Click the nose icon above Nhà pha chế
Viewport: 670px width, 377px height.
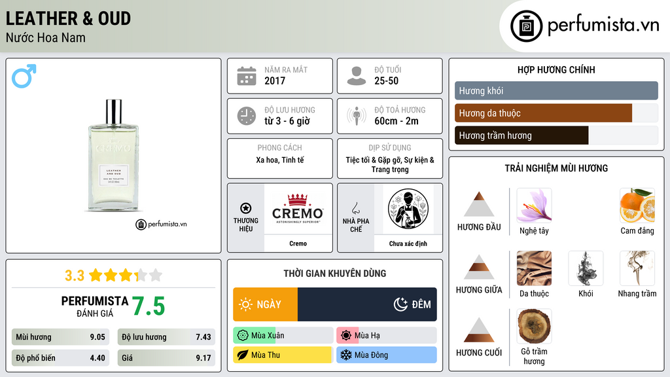click(x=355, y=208)
